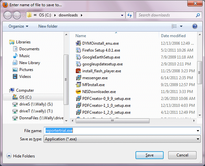Click horizontal scrollbar right arrow

[x=194, y=121]
